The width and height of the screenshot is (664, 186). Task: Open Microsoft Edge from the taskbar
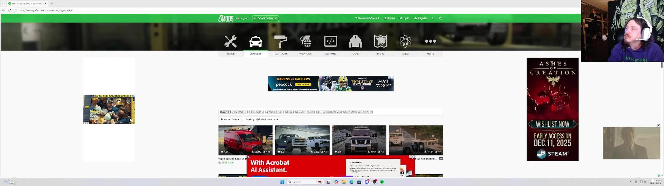(351, 182)
